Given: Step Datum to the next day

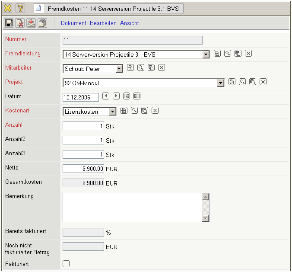Looking at the screenshot, I should (x=116, y=96).
